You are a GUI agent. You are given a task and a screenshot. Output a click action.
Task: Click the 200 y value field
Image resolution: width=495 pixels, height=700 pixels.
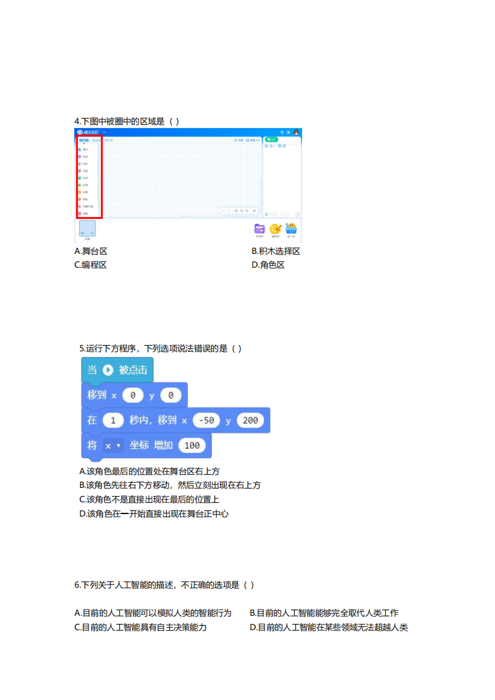click(x=250, y=420)
